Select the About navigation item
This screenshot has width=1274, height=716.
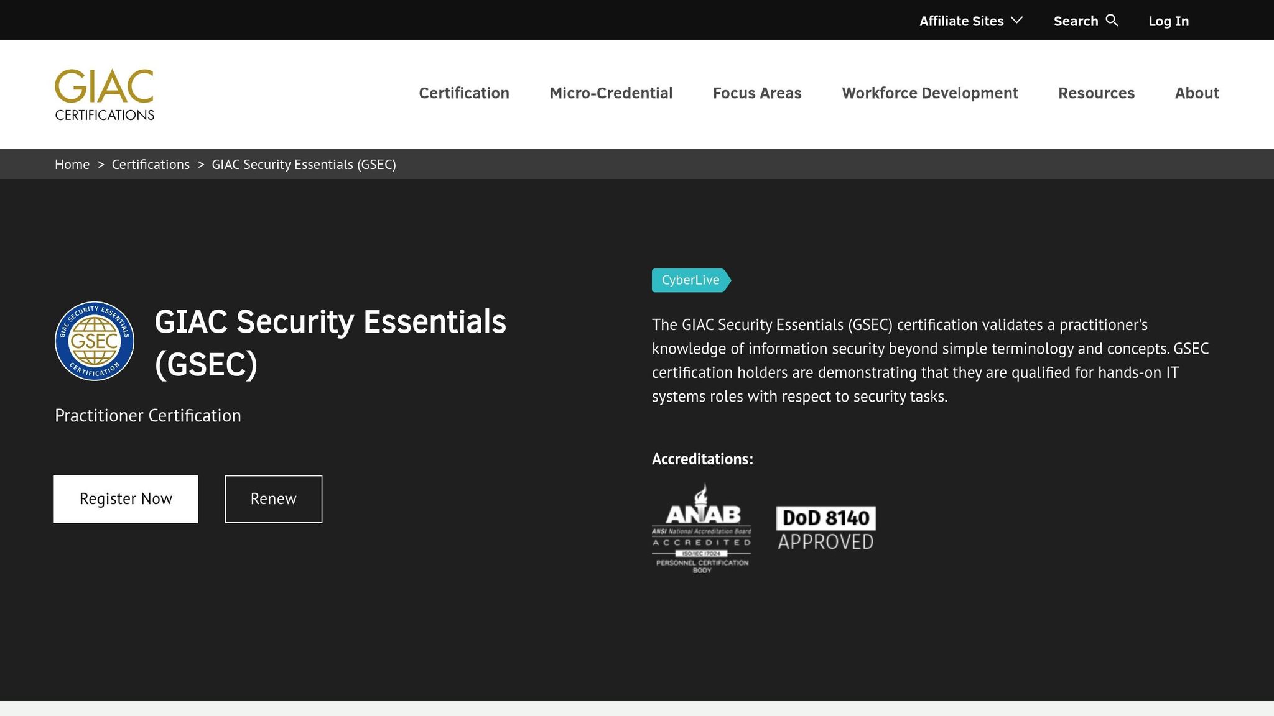(1196, 93)
